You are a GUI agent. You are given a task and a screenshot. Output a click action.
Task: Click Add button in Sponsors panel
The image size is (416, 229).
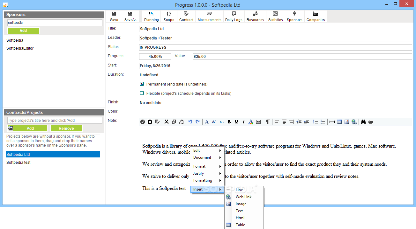[23, 31]
